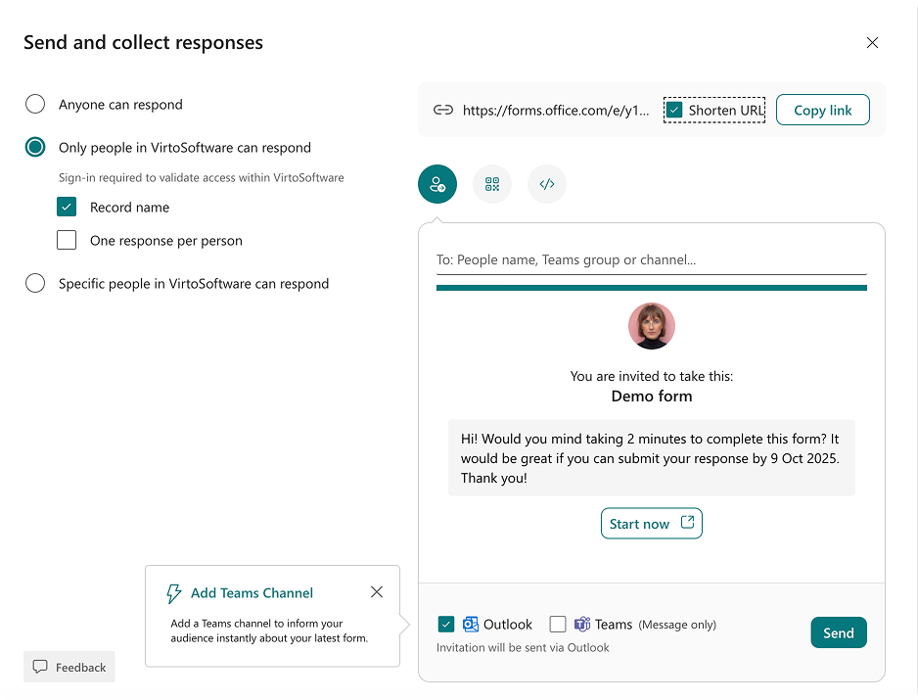Click the Teams logo icon beside Message only
This screenshot has width=918, height=700.
coord(583,624)
